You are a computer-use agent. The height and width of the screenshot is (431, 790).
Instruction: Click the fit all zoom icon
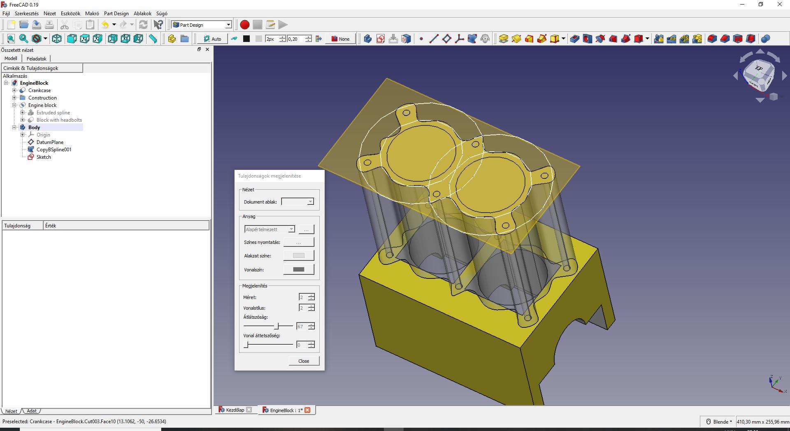point(11,39)
